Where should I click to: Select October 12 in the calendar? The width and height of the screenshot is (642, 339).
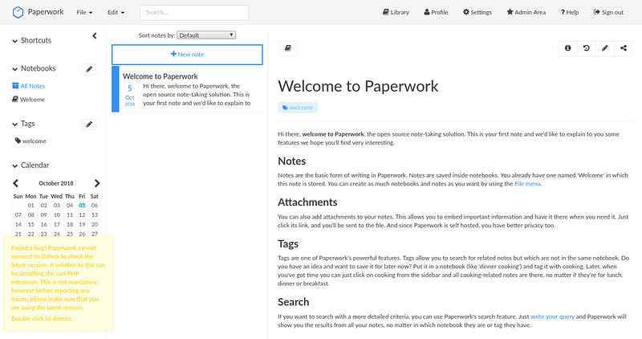[x=83, y=214]
